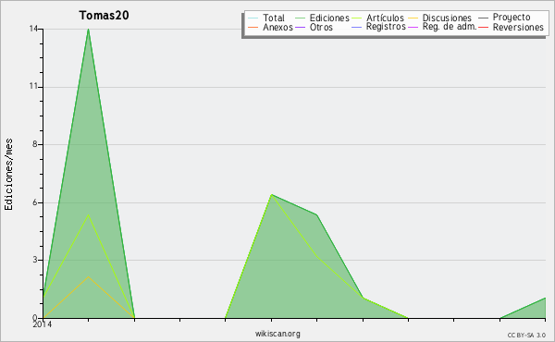Click the Total legend entry
This screenshot has height=342, width=555.
coord(273,18)
